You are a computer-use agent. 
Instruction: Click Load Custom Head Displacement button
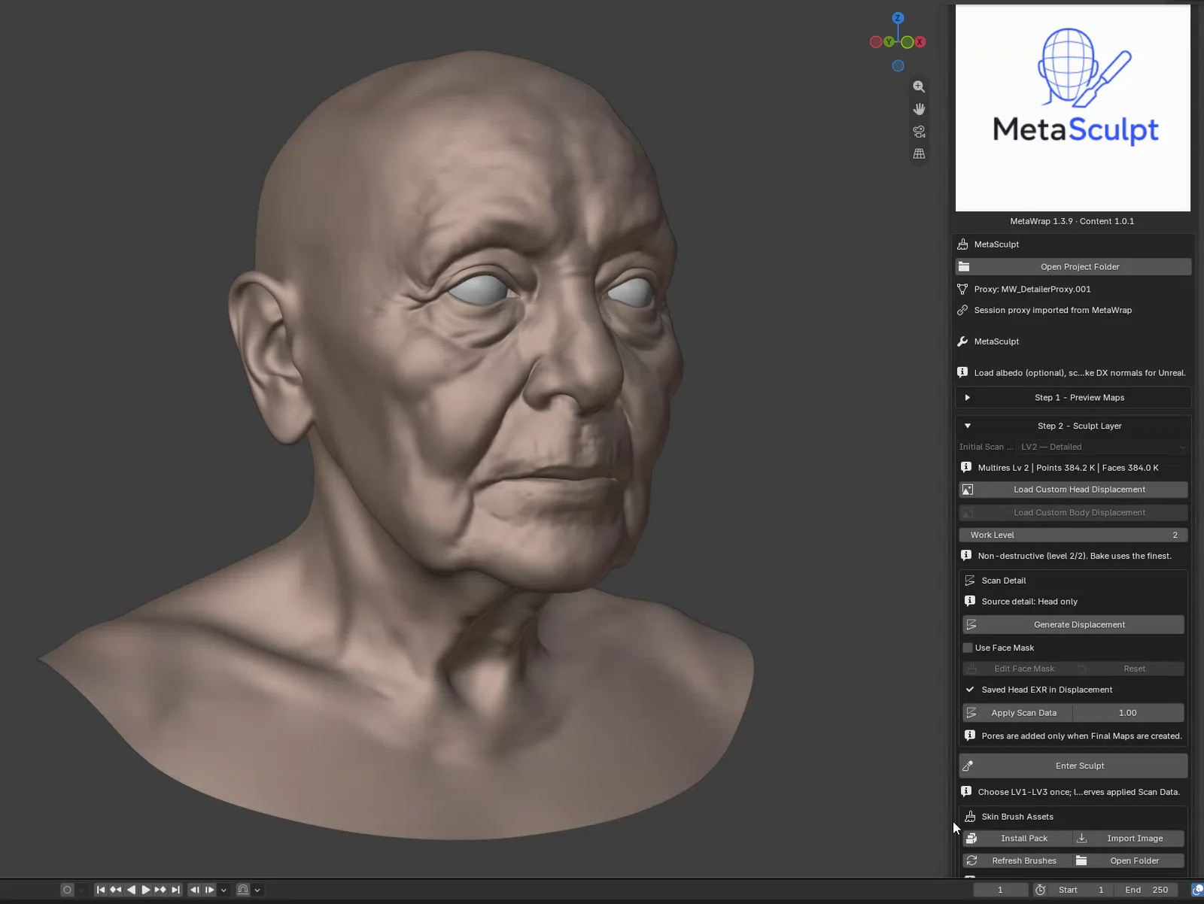[1073, 490]
